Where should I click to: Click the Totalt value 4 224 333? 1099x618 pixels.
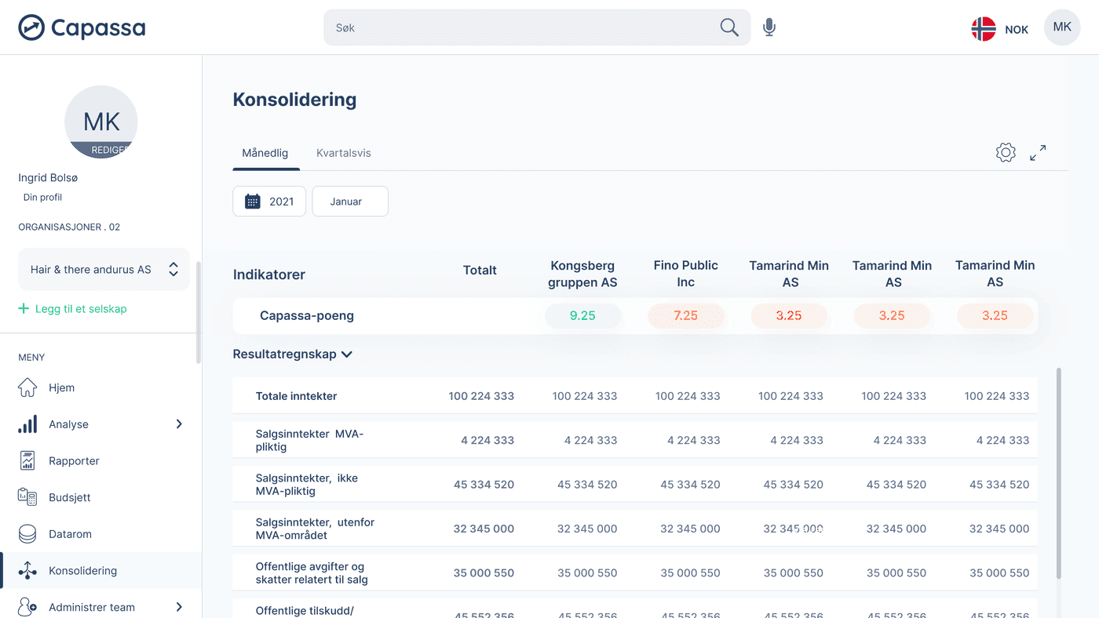pos(487,441)
